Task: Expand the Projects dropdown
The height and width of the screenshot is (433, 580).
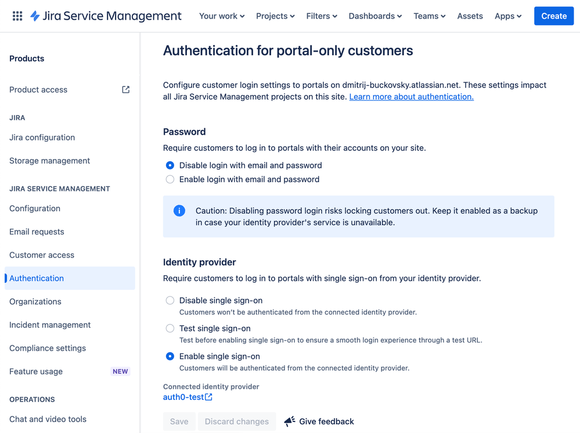Action: coord(275,16)
